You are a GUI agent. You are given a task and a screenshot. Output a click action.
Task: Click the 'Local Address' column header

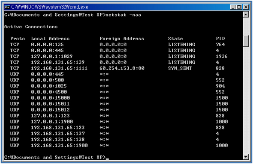click(50, 38)
